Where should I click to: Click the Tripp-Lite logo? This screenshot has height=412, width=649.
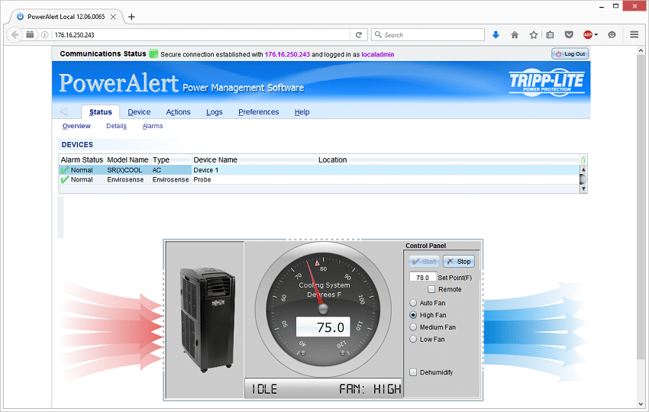547,82
